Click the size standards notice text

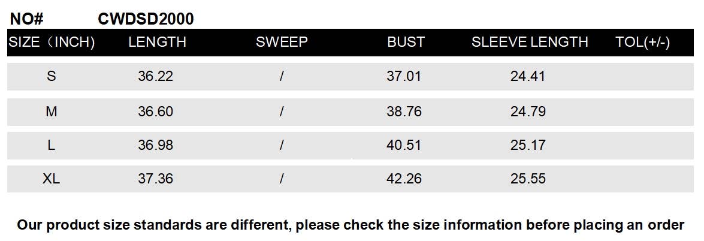[x=351, y=225]
